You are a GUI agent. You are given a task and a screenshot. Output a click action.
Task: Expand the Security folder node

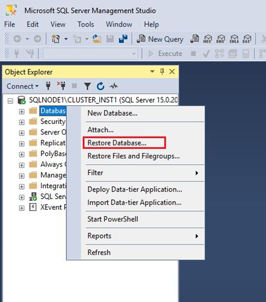pos(21,122)
